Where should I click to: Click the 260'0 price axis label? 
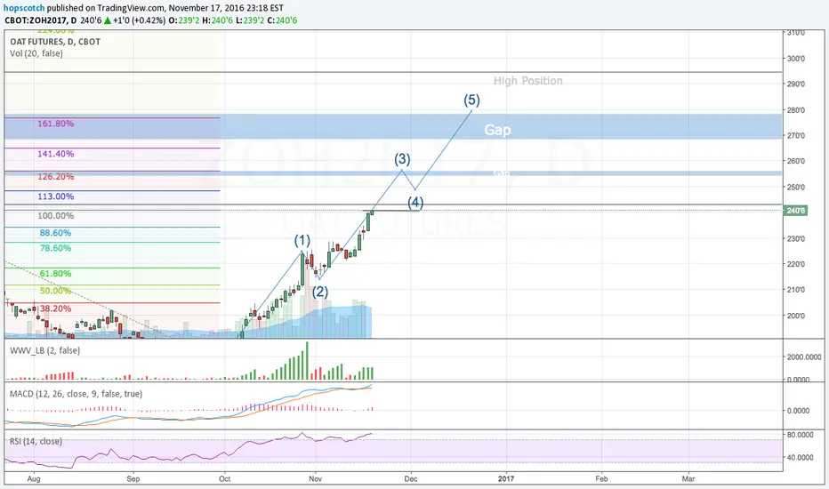(796, 161)
